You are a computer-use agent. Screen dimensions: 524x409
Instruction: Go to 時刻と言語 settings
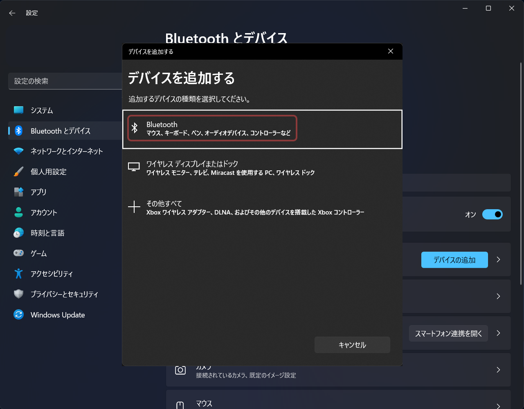click(47, 233)
